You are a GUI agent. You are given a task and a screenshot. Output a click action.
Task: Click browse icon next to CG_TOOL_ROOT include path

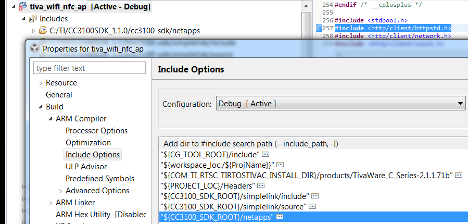265,155
